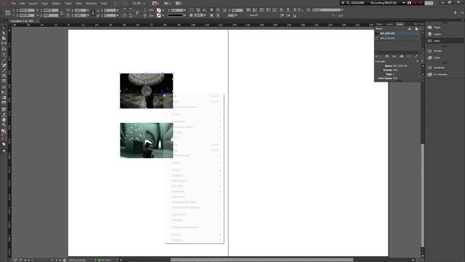Screen dimensions: 465x262
Task: Select the Type tool
Action: pyautogui.click(x=4, y=55)
